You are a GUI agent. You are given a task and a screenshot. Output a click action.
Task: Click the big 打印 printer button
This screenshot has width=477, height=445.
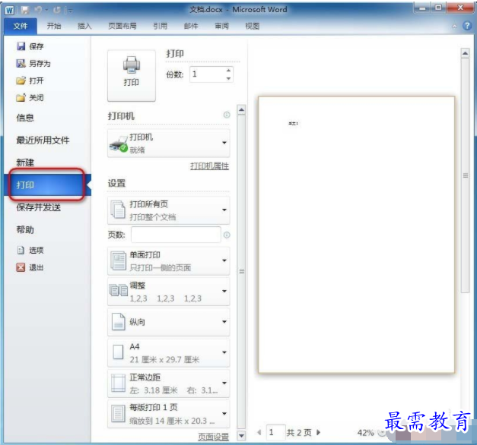tap(132, 76)
